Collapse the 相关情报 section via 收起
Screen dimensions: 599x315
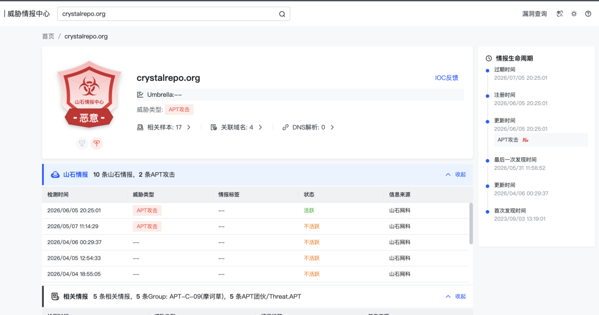[456, 296]
